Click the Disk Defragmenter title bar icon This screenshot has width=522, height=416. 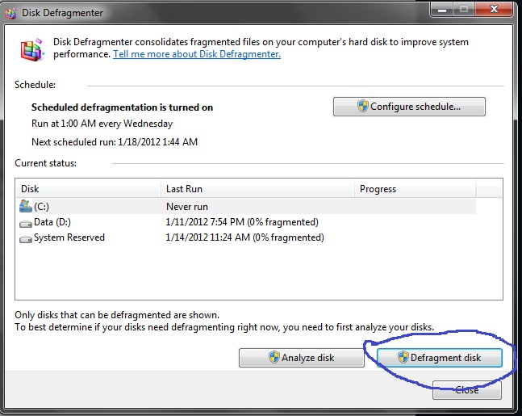coord(11,14)
